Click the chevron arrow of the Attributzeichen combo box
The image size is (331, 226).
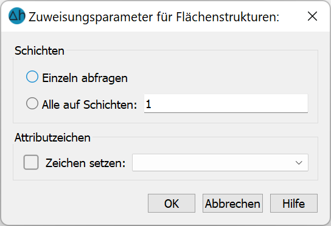point(299,163)
